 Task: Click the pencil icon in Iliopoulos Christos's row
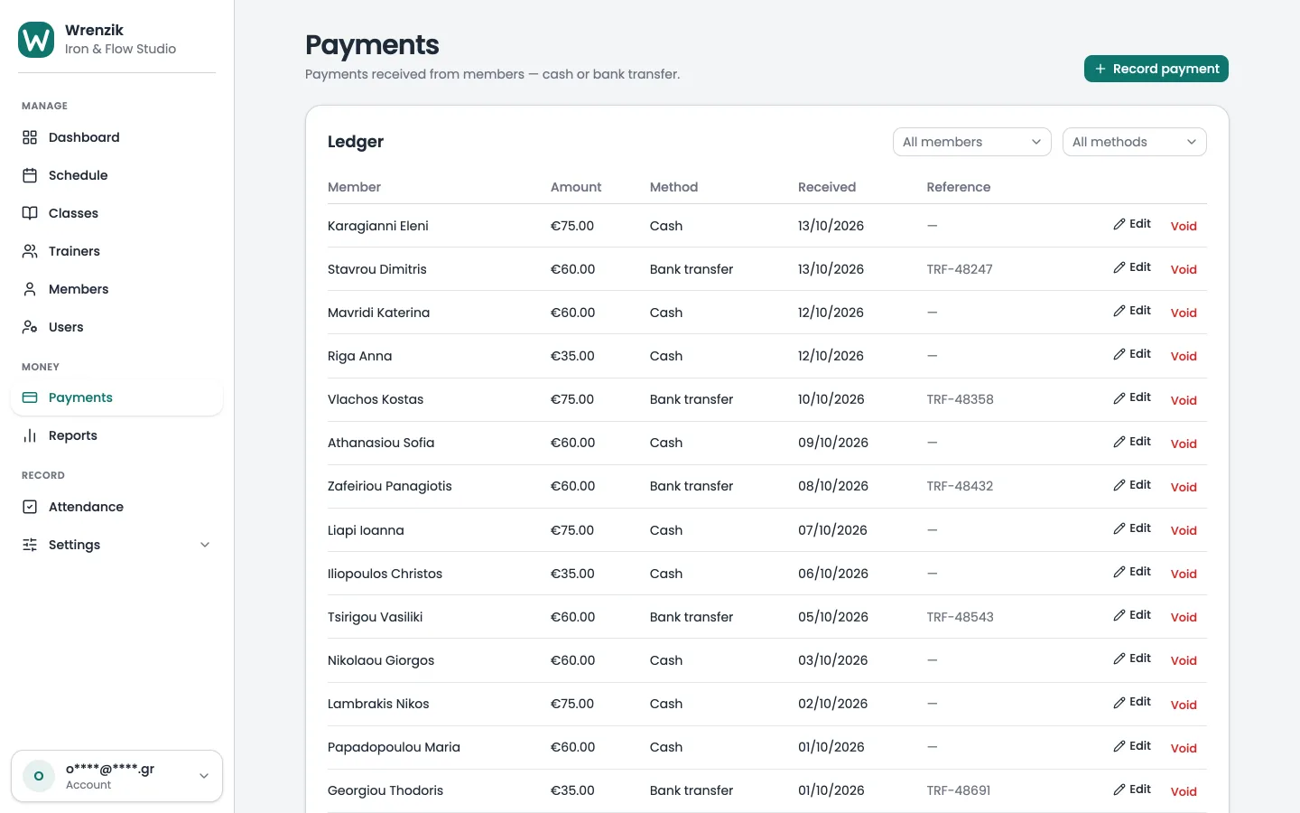[x=1119, y=572]
